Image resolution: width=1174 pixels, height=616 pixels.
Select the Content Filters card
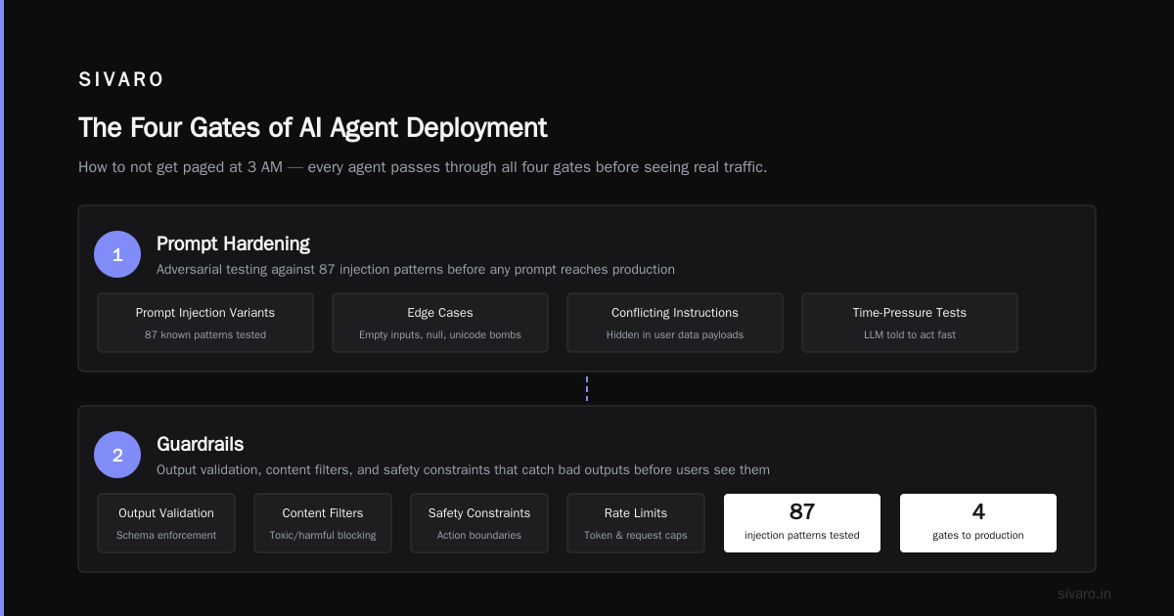323,523
